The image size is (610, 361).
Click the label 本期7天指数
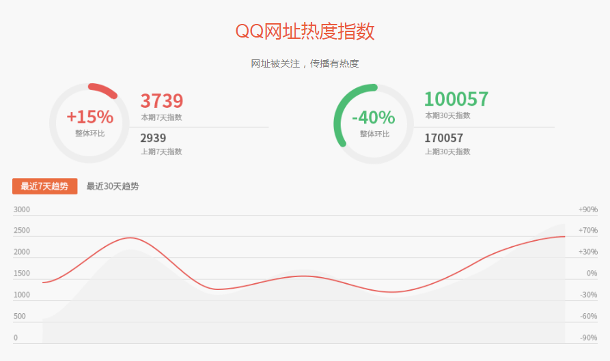(161, 117)
